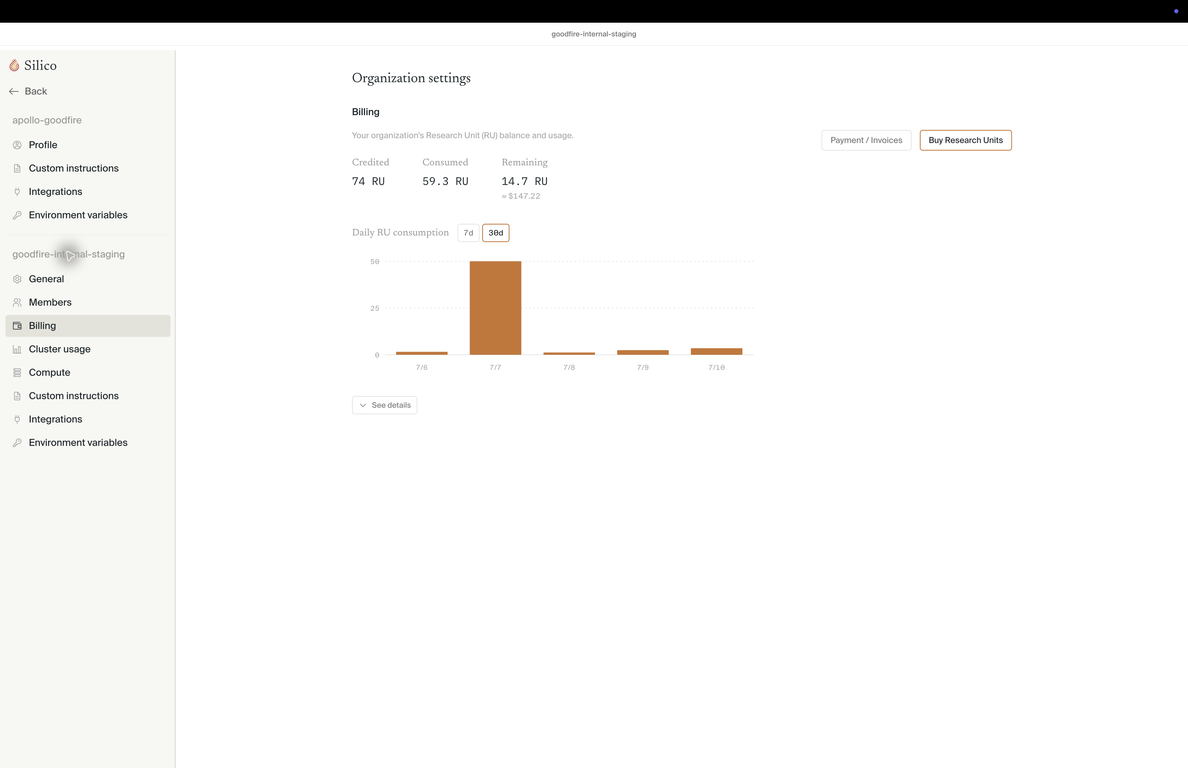Click the 7/10 axis date label
Image resolution: width=1188 pixels, height=768 pixels.
pos(716,368)
